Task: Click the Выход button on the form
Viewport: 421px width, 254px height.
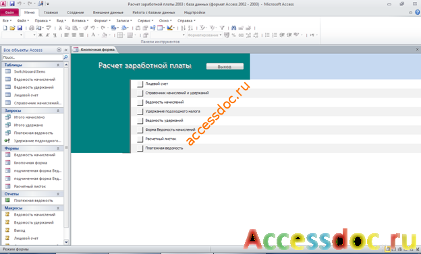Action: click(225, 67)
